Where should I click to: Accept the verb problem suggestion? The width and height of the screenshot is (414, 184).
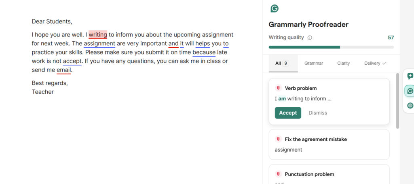[288, 113]
